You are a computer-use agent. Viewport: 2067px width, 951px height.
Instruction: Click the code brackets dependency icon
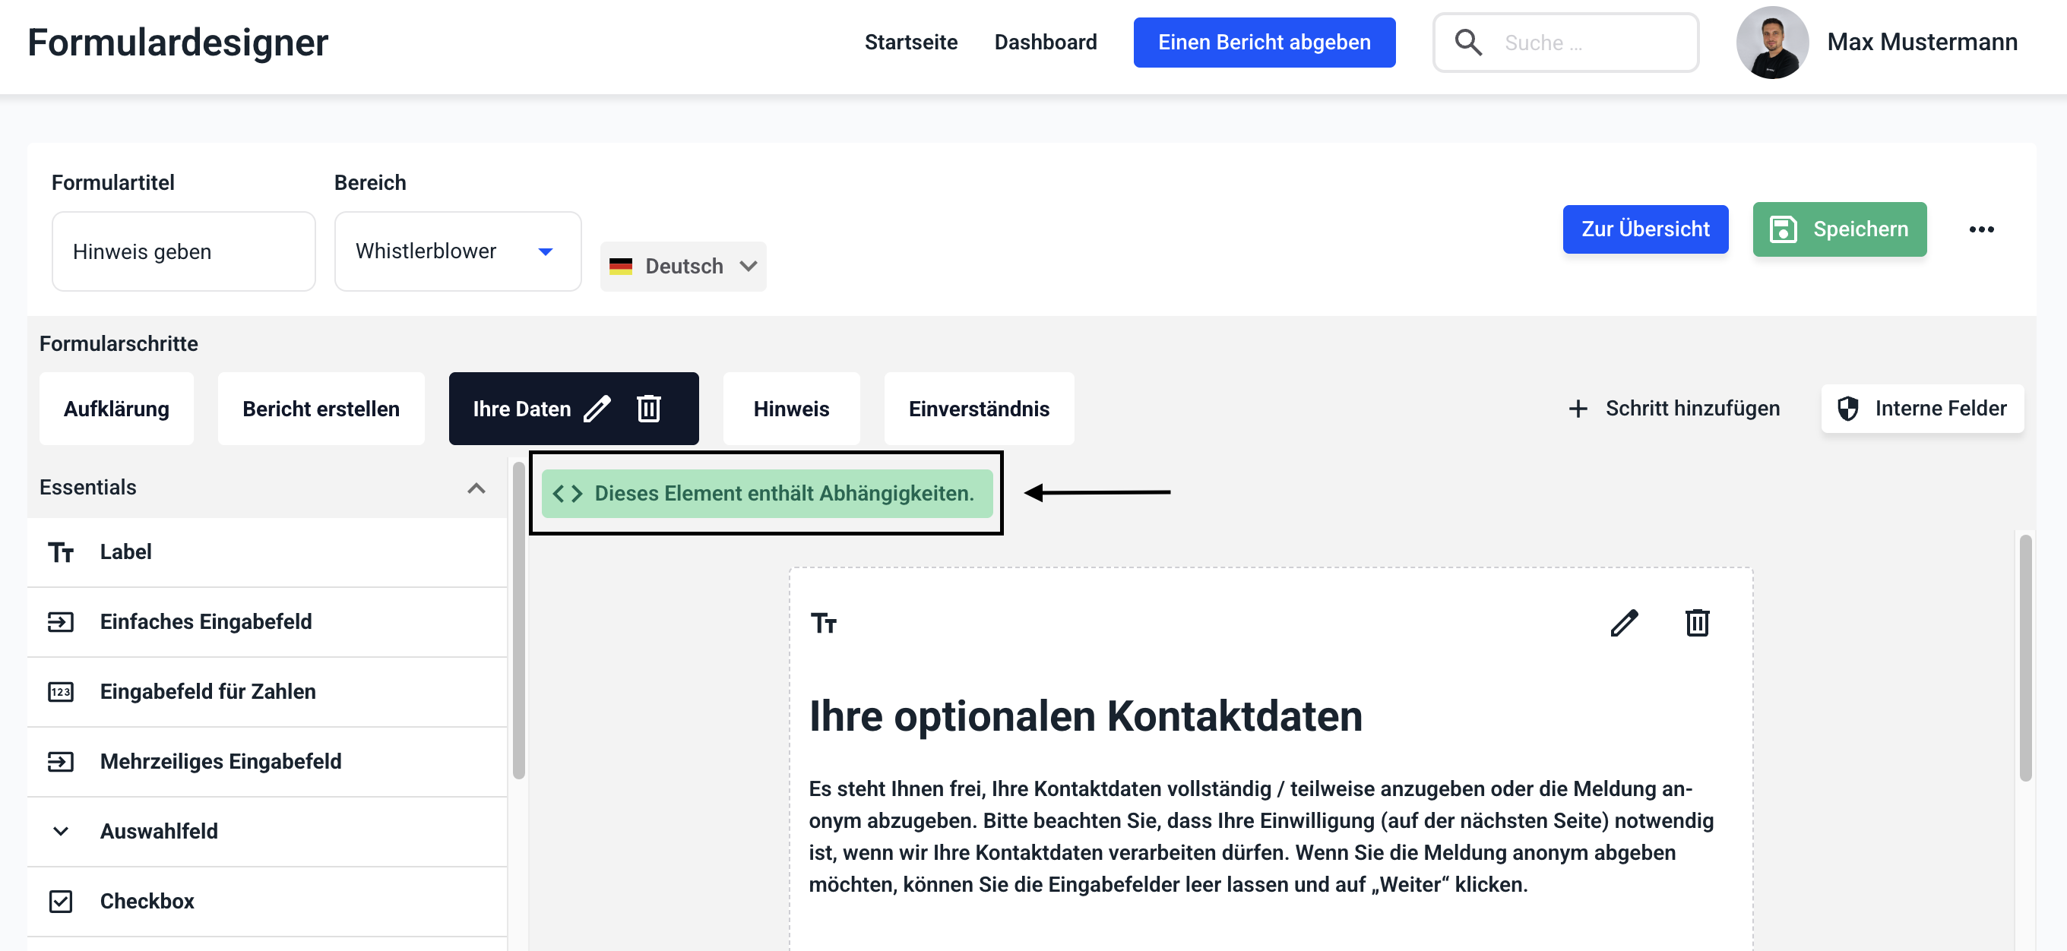[568, 494]
